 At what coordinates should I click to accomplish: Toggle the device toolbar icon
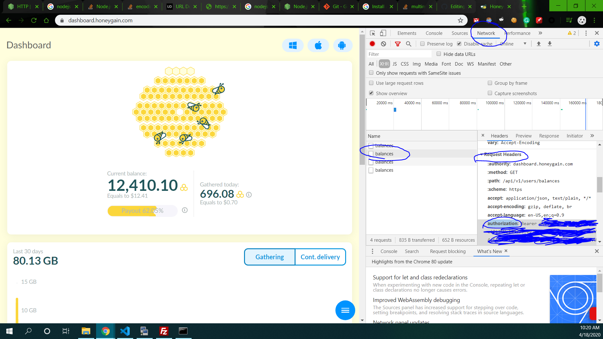click(x=383, y=33)
